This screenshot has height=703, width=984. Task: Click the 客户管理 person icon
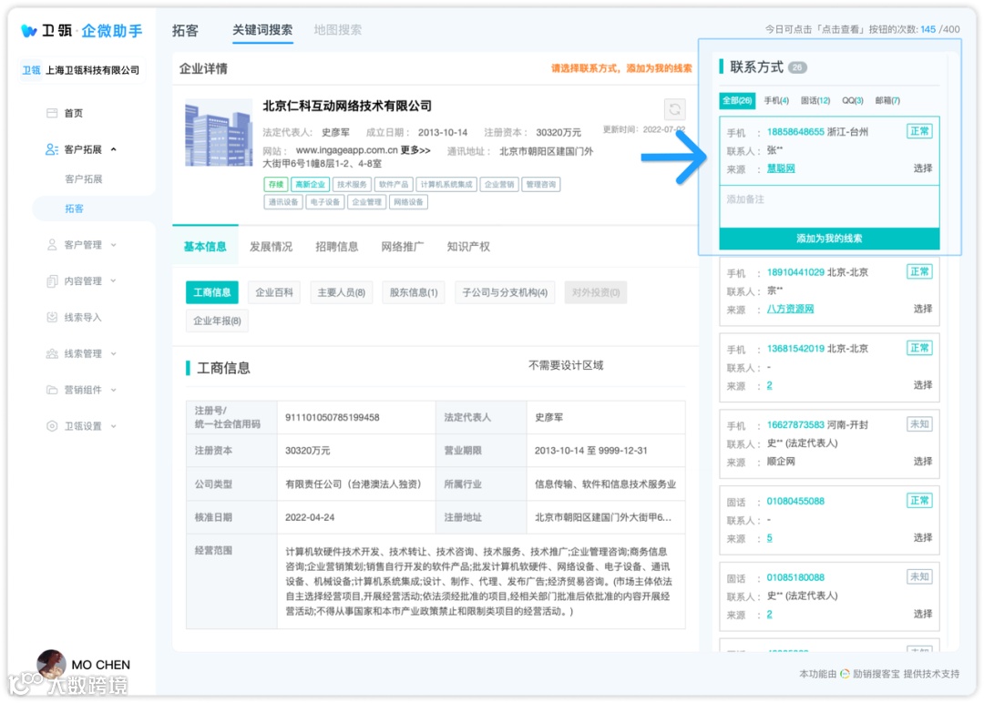coord(52,245)
